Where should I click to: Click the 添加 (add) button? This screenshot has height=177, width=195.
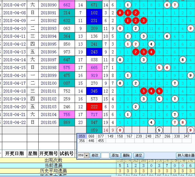(115, 155)
